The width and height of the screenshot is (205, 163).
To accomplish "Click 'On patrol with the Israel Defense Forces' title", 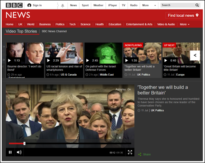I will (x=100, y=68).
